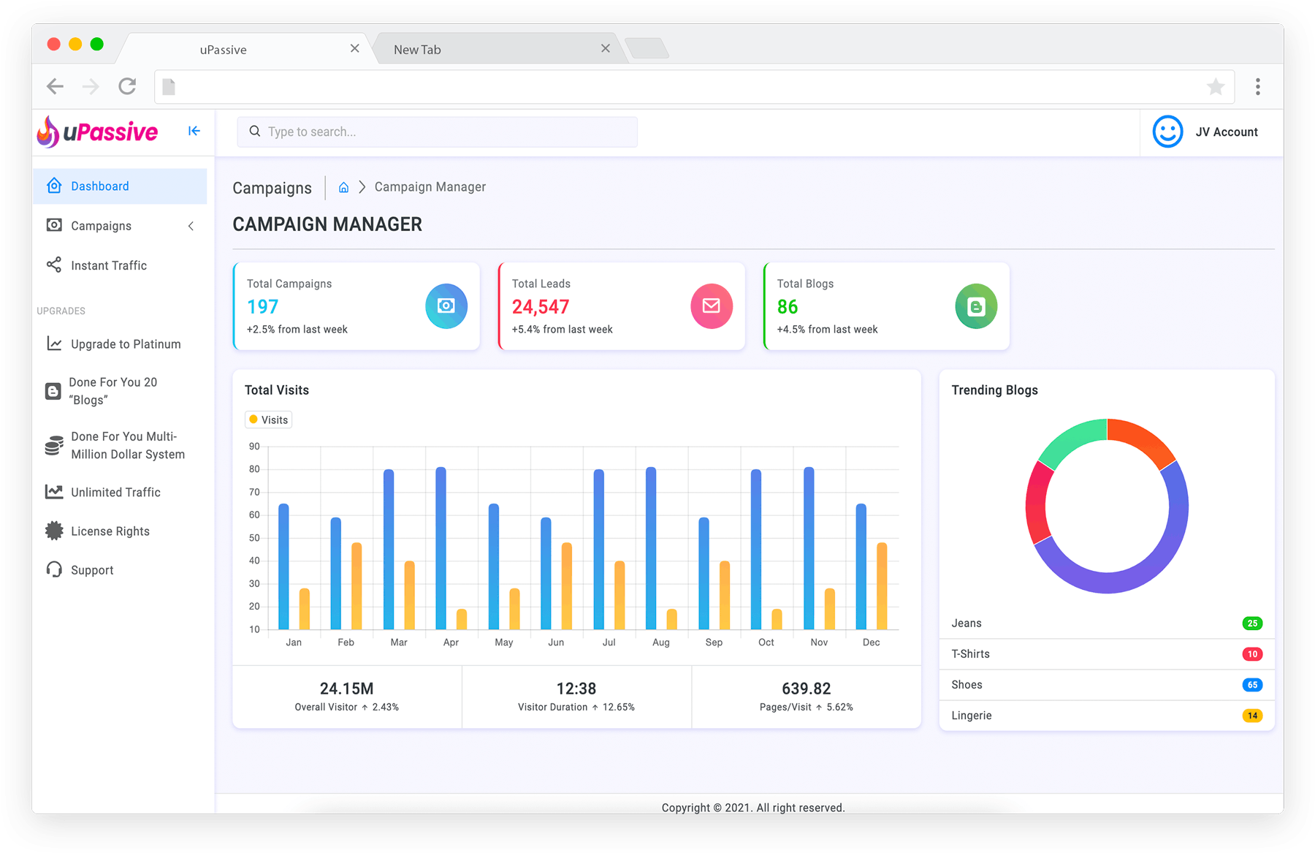Click the Type to search field
Viewport: 1315px width, 853px height.
[x=437, y=132]
